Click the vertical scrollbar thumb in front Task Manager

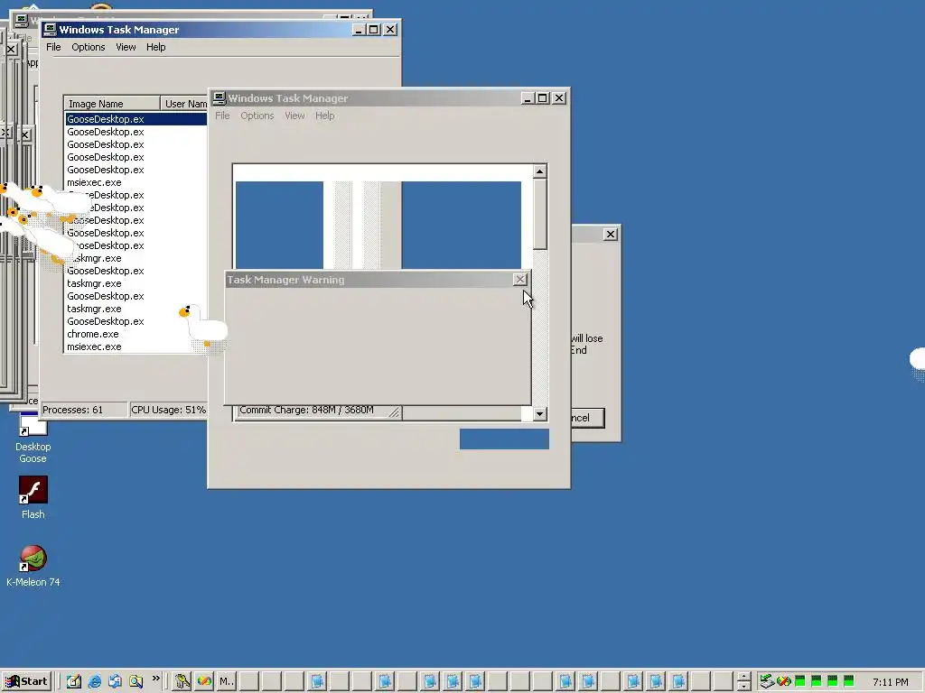539,214
